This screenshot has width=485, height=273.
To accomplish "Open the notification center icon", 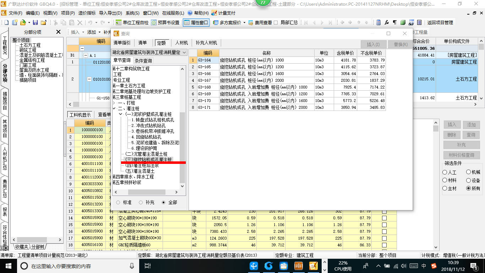I will 474,266.
